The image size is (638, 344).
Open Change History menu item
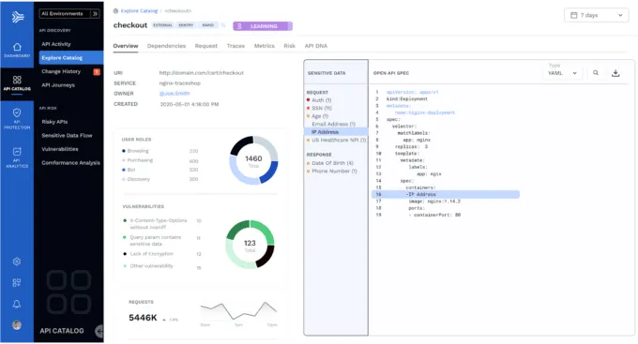(x=61, y=71)
